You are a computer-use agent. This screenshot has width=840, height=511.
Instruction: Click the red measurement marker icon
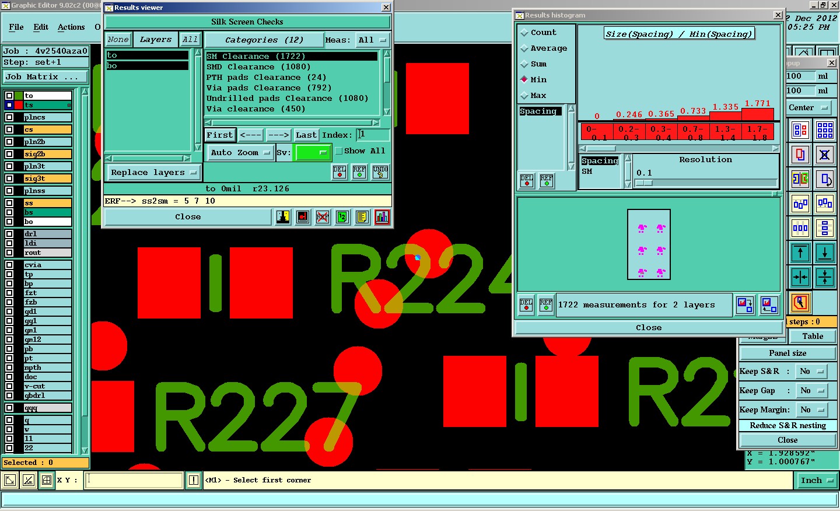pos(303,217)
